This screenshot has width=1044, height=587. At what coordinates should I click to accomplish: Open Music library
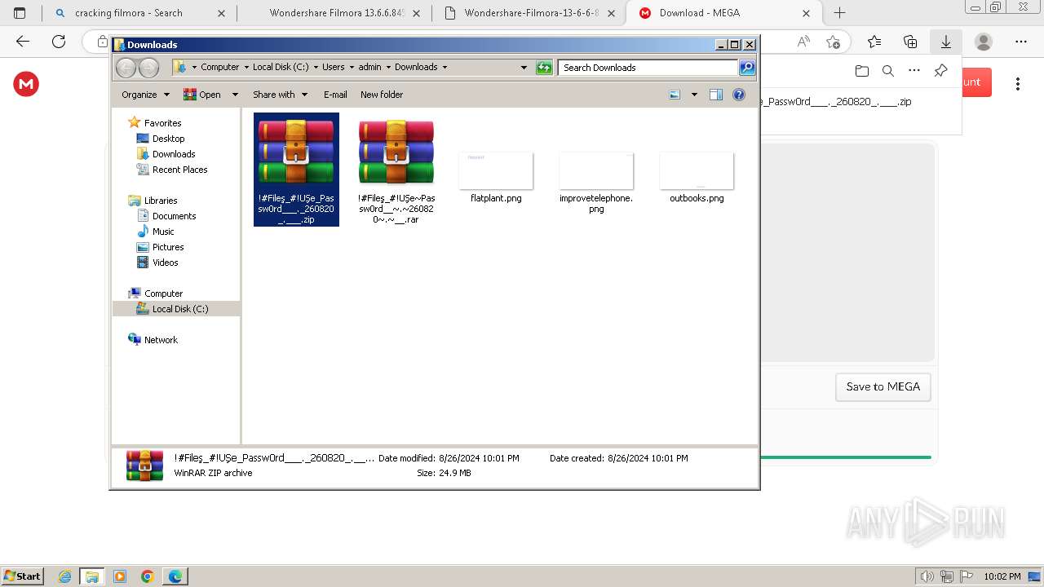163,232
